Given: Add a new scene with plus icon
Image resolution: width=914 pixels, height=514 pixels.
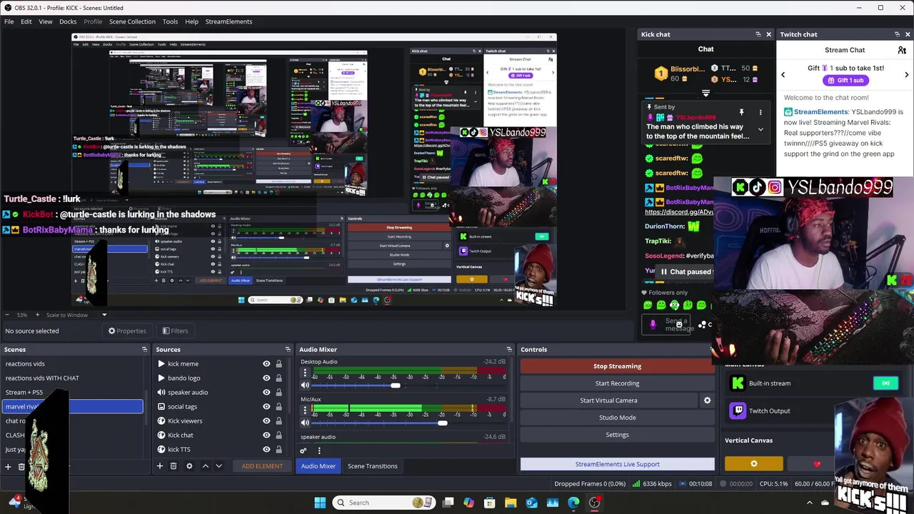Looking at the screenshot, I should [x=9, y=467].
